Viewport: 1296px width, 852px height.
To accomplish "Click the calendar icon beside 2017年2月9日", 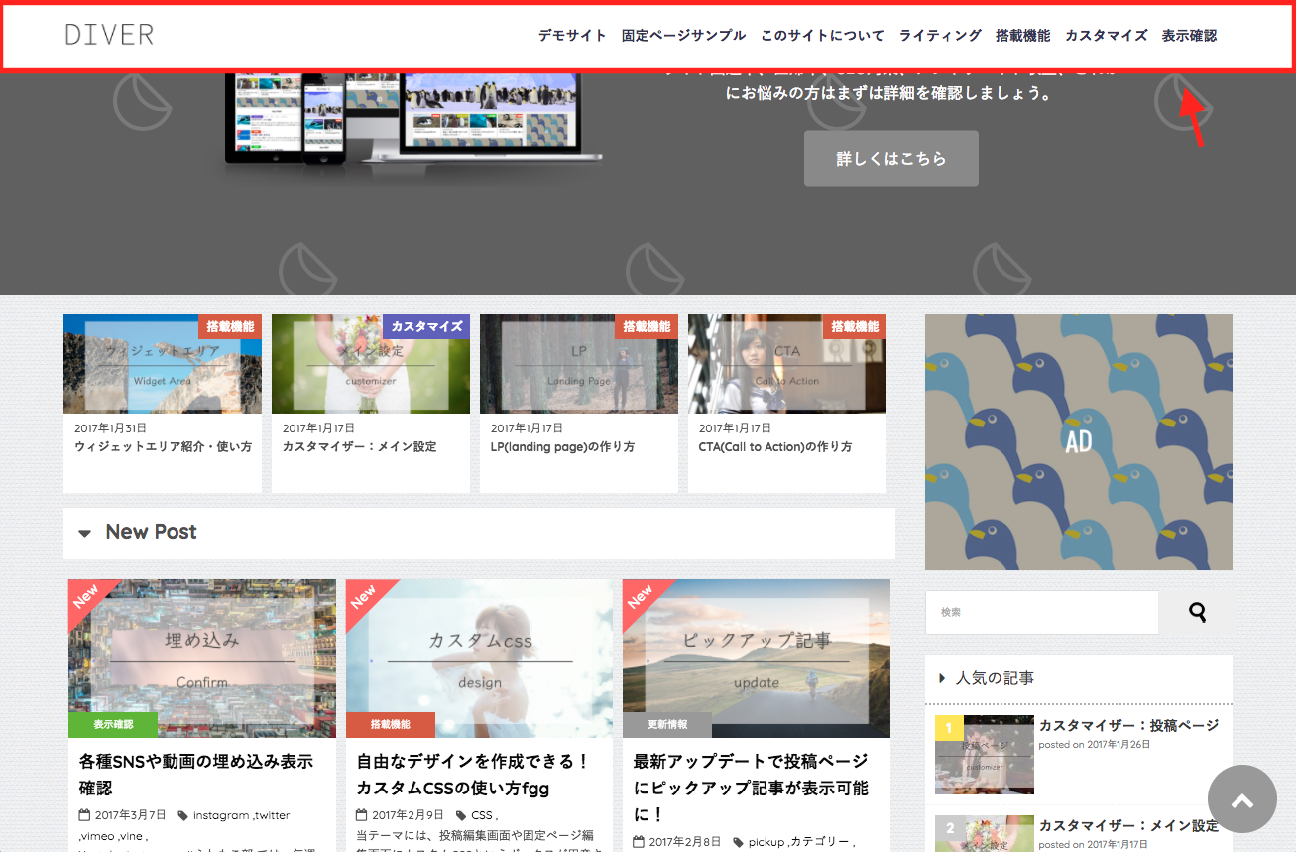I will [x=362, y=815].
